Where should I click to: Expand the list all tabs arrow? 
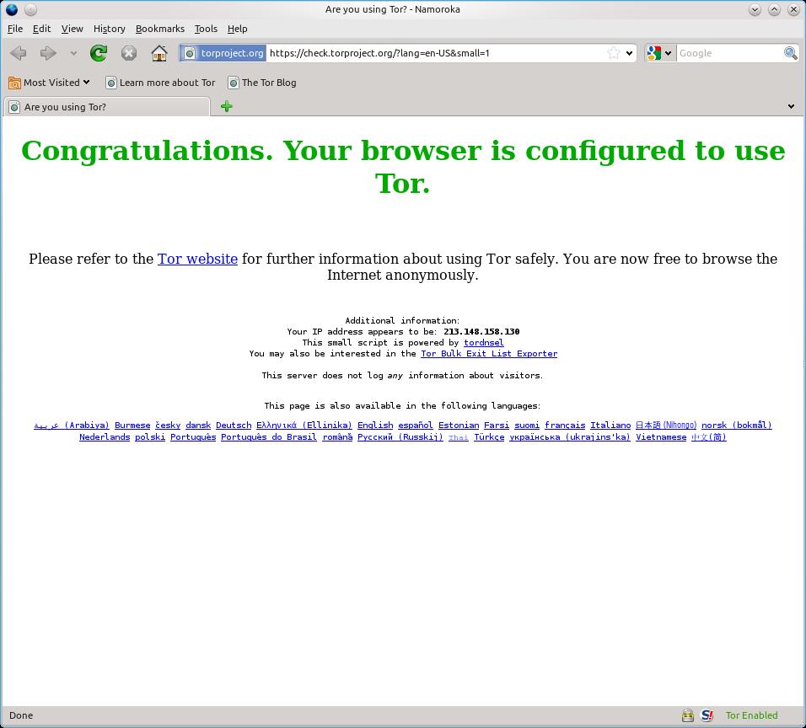point(791,106)
